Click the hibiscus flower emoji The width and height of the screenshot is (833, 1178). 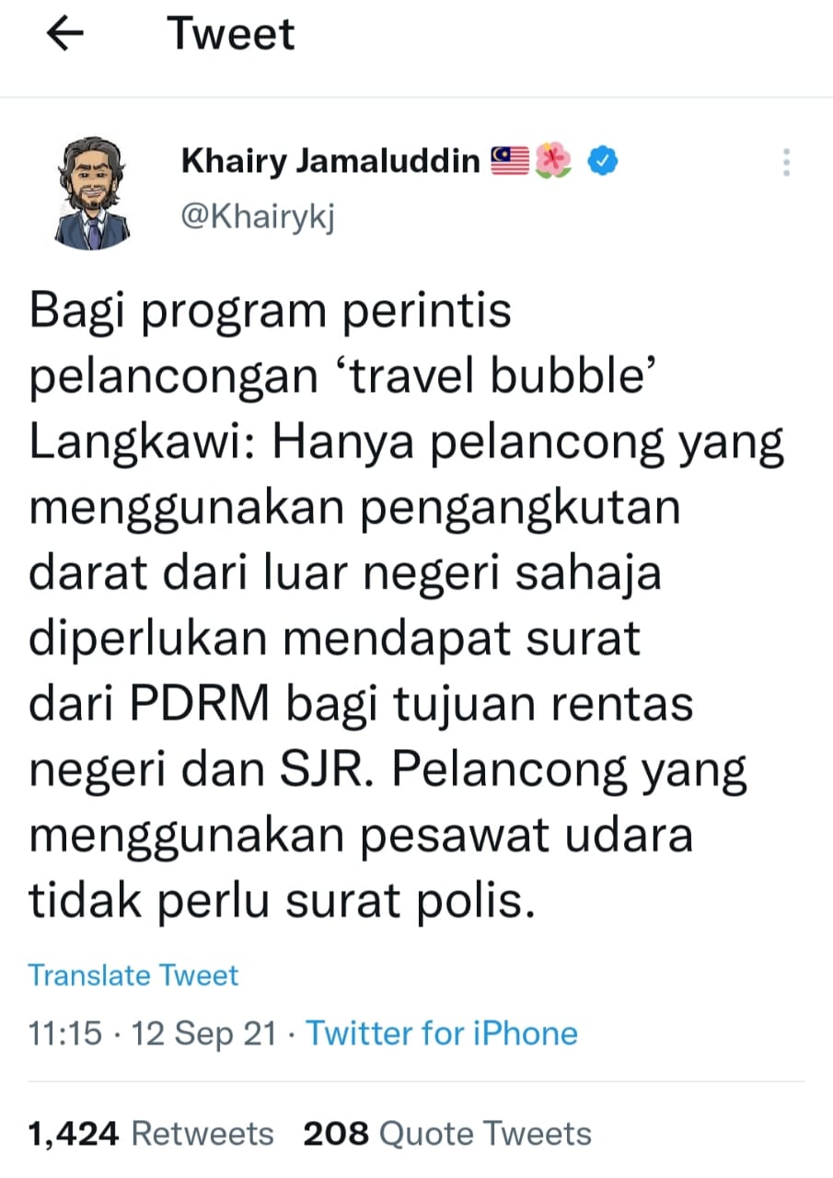(555, 161)
